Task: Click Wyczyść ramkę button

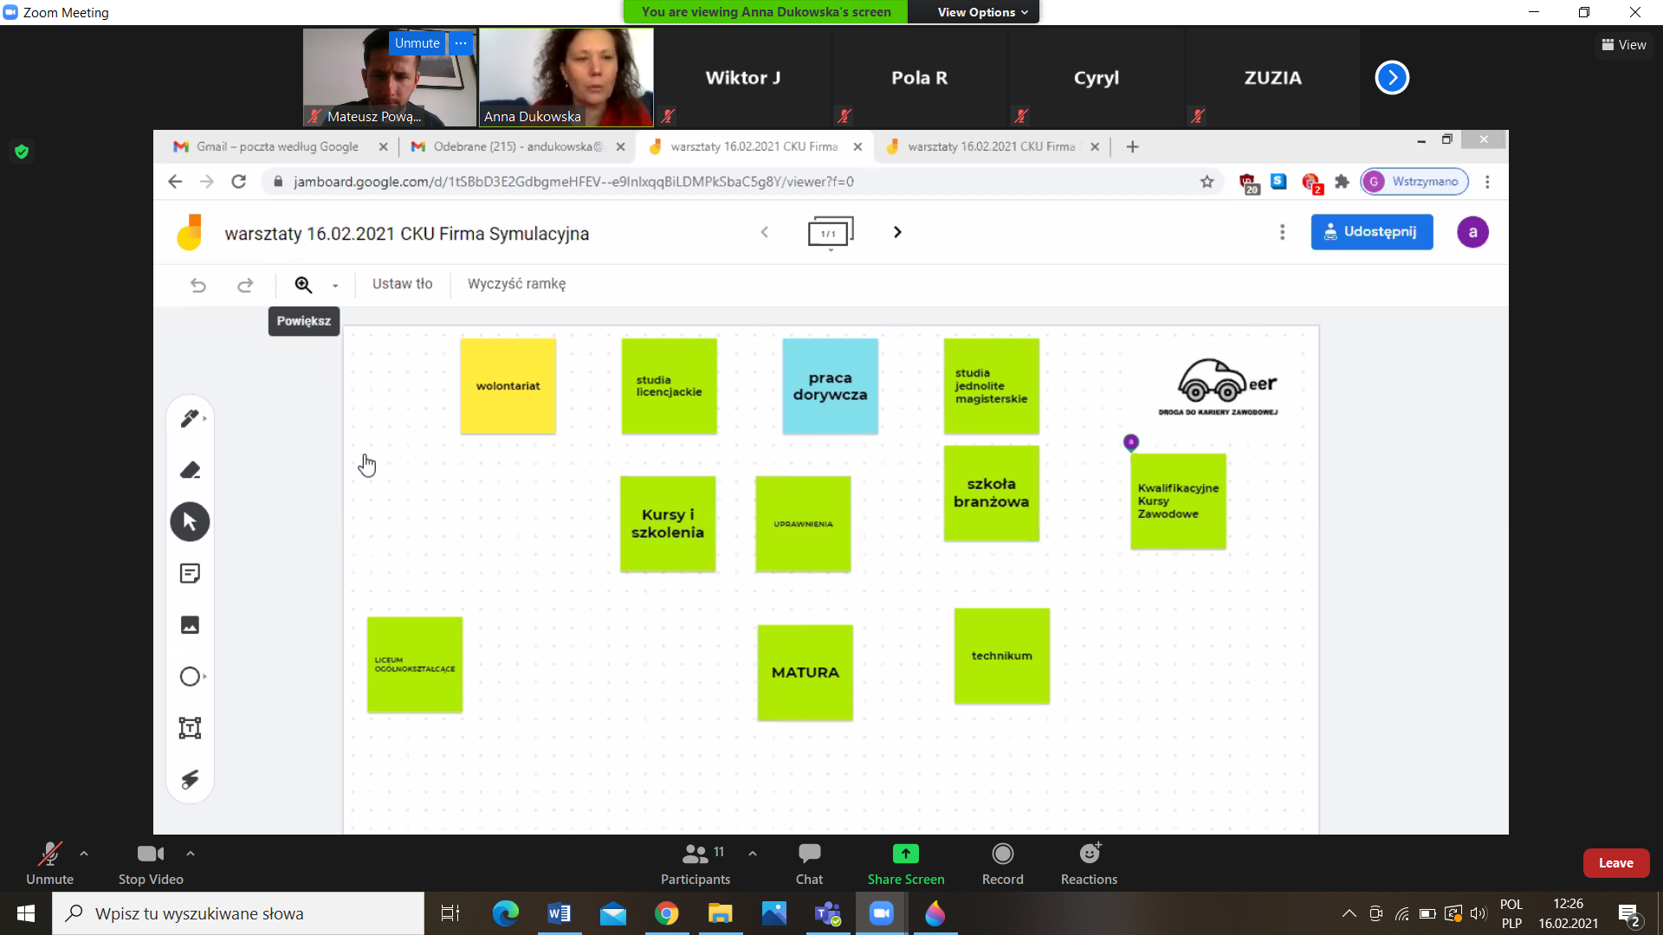Action: point(516,284)
